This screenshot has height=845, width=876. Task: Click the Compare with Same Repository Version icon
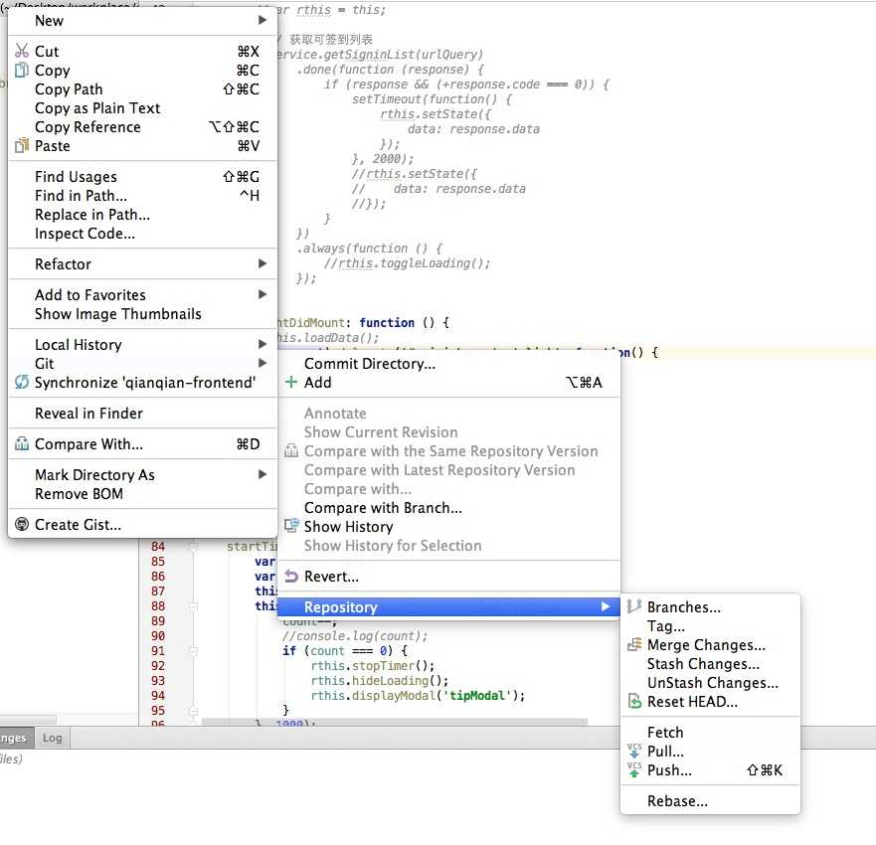pos(291,450)
